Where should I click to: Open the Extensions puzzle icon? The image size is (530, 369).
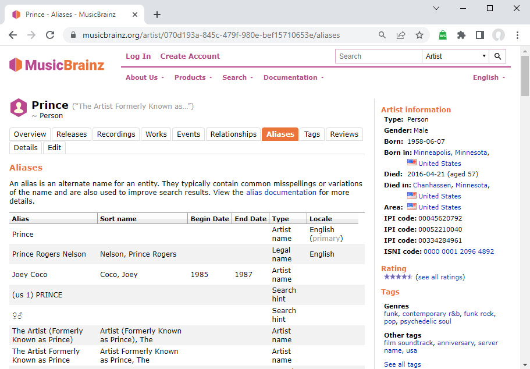461,35
